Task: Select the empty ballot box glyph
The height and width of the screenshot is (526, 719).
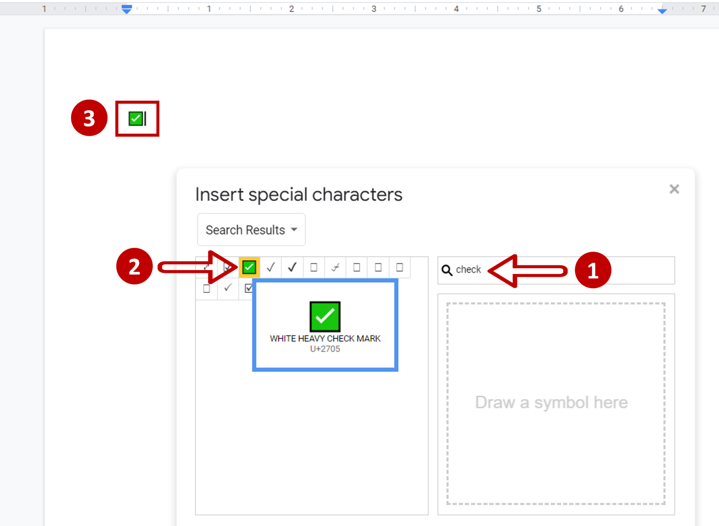Action: click(x=313, y=267)
